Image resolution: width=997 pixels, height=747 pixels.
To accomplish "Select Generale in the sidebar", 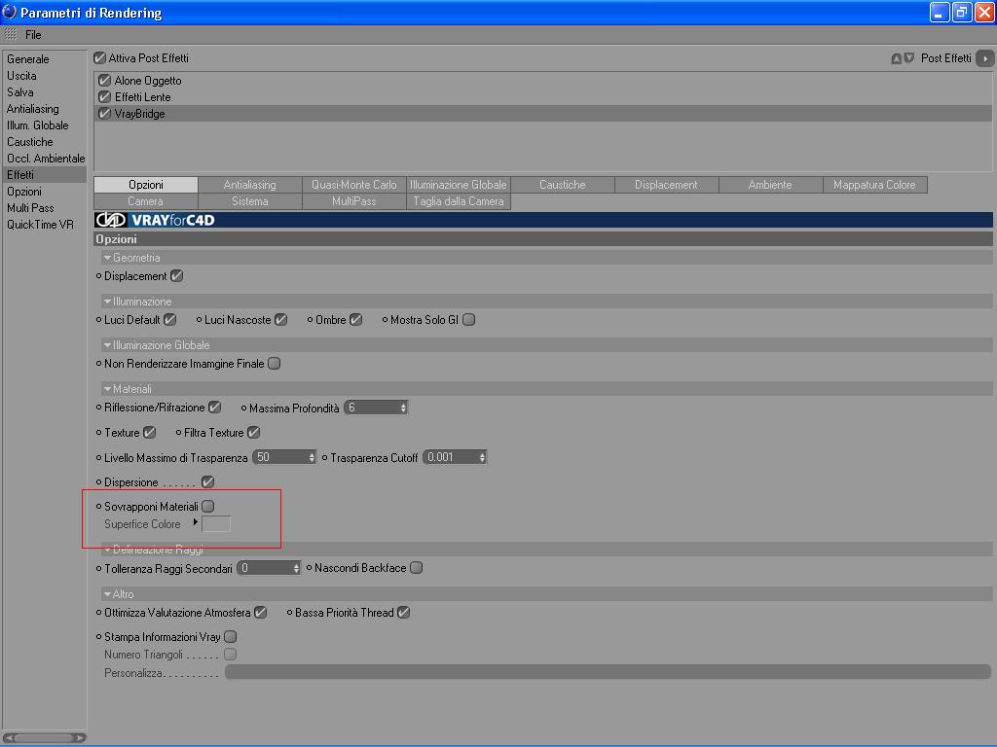I will 45,59.
